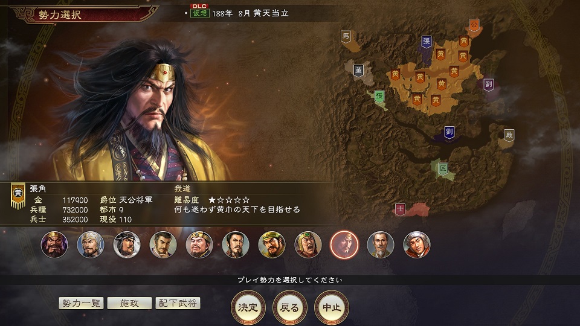
Task: Cancel with the 中止 button
Action: point(332,307)
